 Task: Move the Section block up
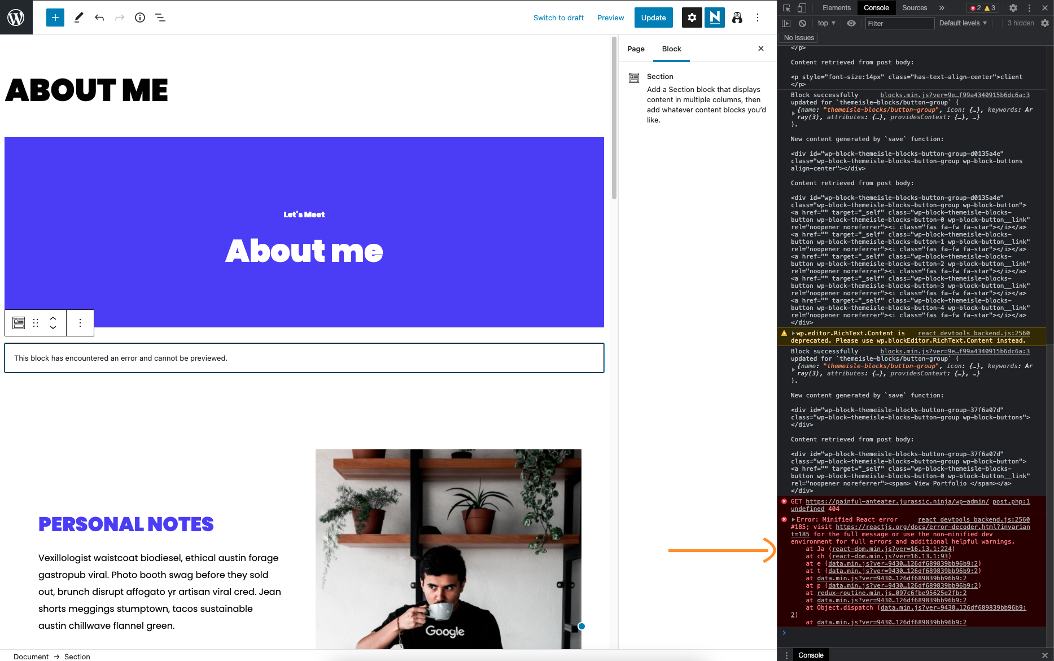coord(53,319)
